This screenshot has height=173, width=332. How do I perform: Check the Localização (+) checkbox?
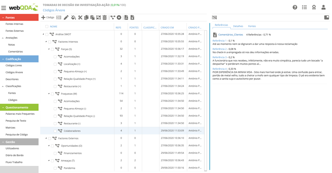point(55,64)
